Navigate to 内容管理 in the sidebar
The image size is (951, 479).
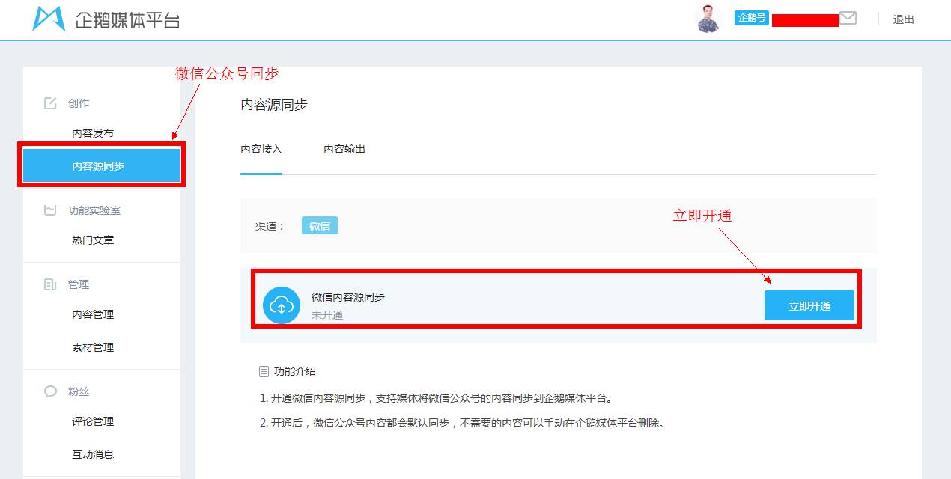[92, 314]
